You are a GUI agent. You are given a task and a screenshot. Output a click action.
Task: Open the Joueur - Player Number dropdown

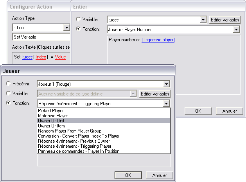coord(236,29)
